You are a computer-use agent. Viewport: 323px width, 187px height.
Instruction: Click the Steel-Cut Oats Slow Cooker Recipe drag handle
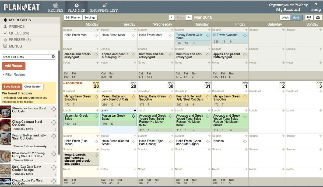(x=54, y=168)
